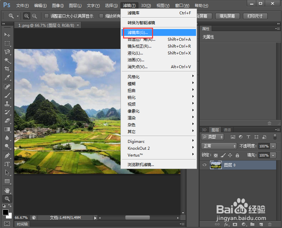The height and width of the screenshot is (228, 282).
Task: Hide 图层 0 with eye icon
Action: [204, 165]
